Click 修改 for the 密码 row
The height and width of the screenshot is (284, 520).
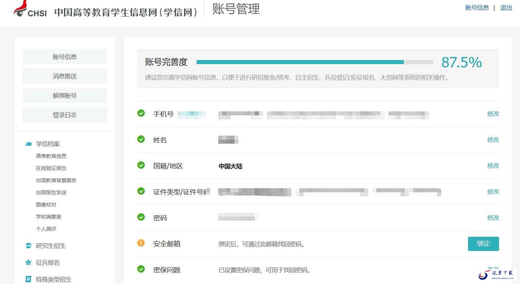point(493,218)
